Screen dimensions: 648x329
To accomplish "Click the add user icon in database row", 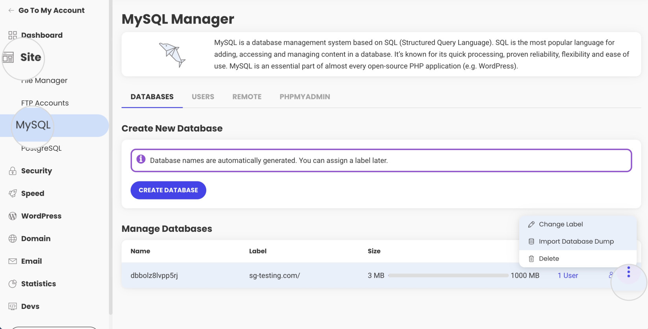I will [x=611, y=275].
